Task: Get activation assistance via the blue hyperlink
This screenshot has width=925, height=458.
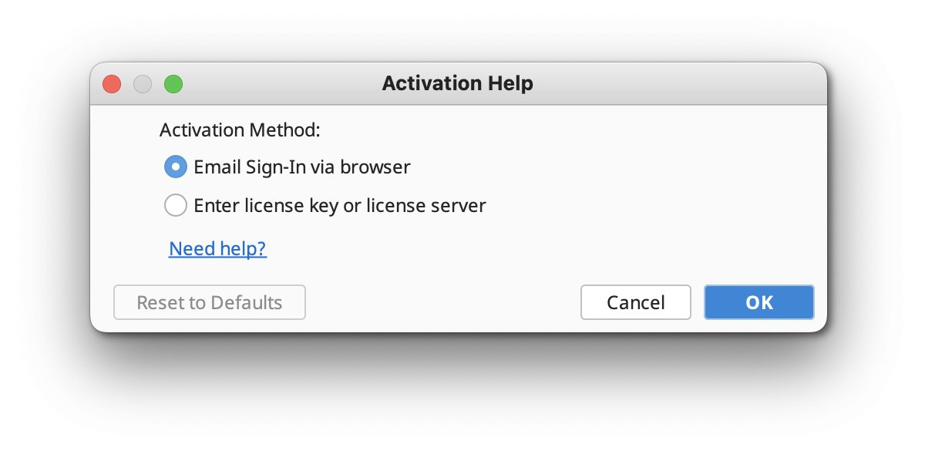Action: pos(217,248)
